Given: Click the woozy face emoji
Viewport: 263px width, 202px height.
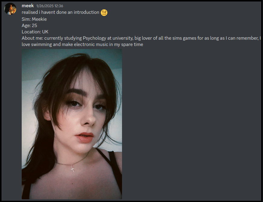Looking at the screenshot, I should [104, 13].
